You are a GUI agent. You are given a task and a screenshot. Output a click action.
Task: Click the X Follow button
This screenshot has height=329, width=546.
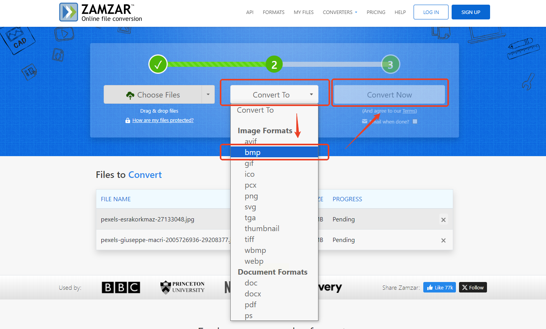click(473, 287)
